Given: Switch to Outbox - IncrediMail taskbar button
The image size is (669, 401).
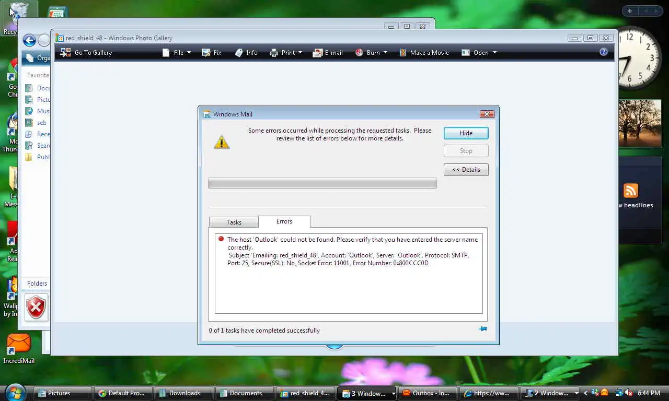Looking at the screenshot, I should tap(428, 393).
